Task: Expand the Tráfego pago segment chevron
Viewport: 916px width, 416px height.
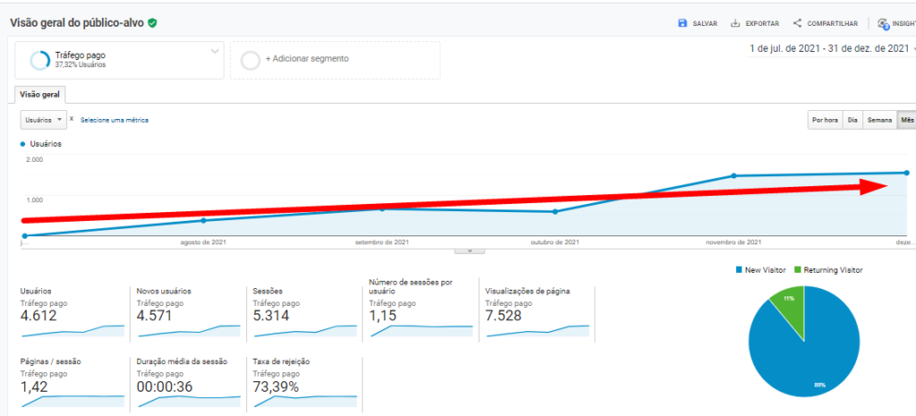Action: coord(215,51)
